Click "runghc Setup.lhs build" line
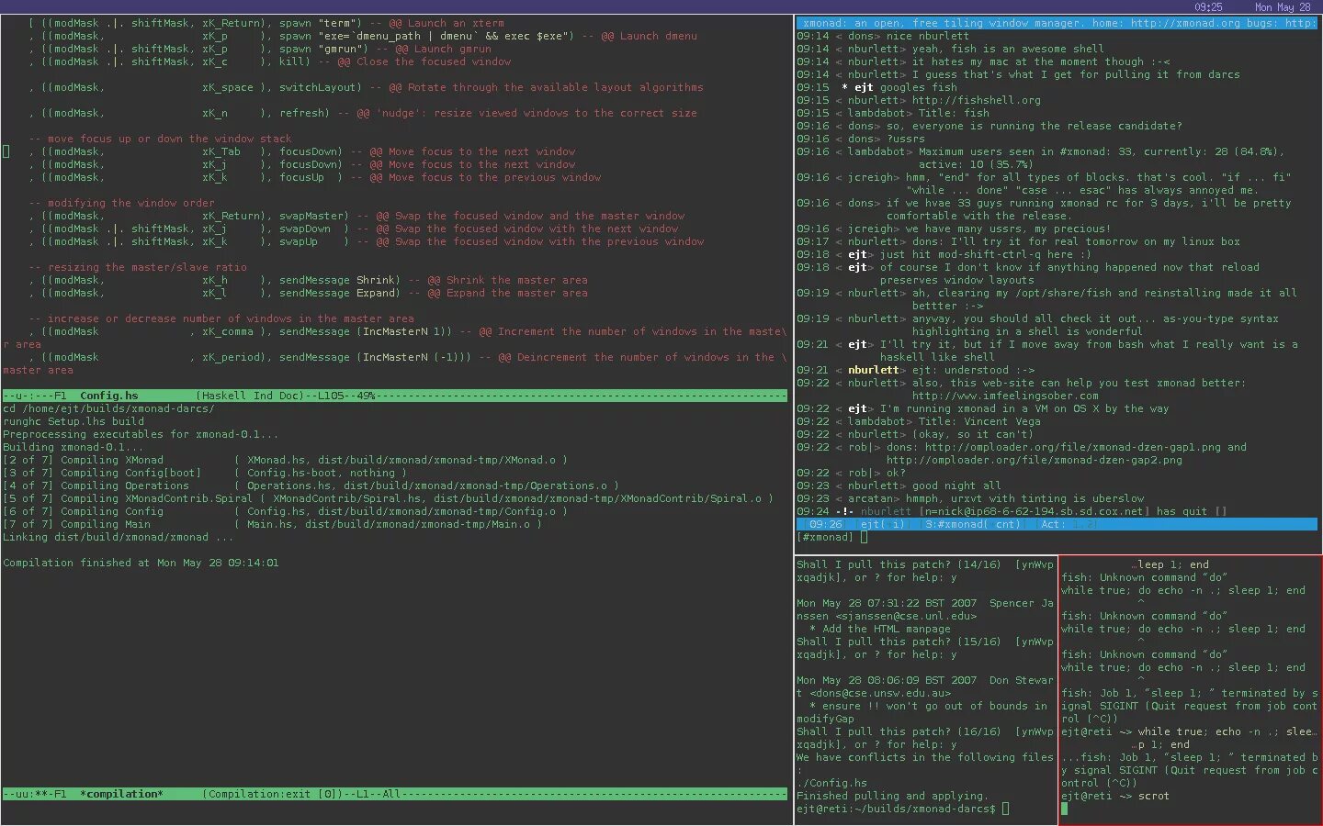Image resolution: width=1323 pixels, height=826 pixels. click(73, 421)
